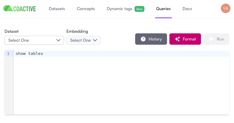
Task: Click the play triangle icon on Run
Action: click(x=211, y=39)
